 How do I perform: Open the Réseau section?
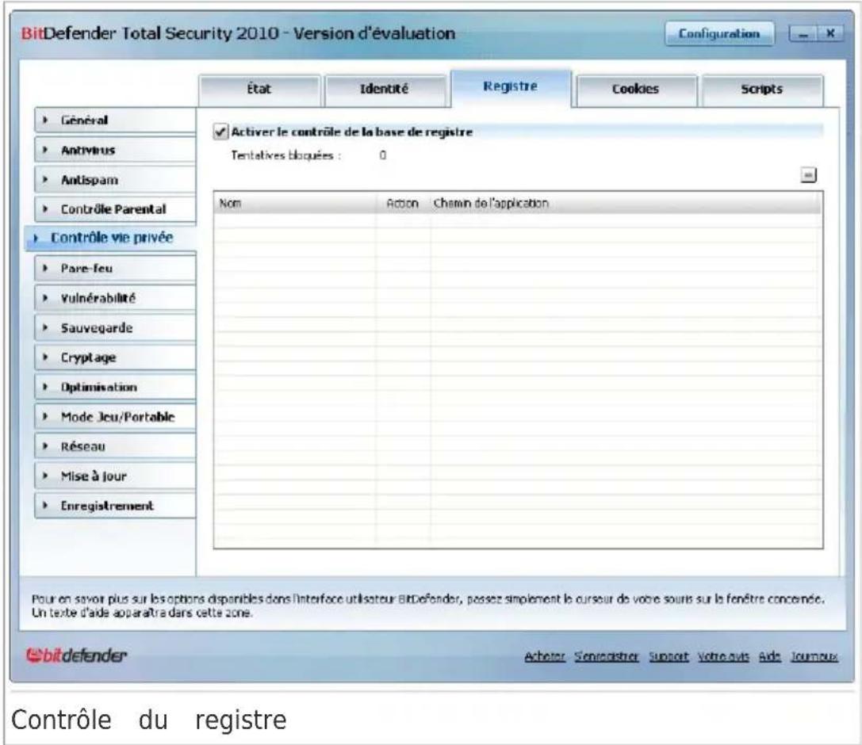click(x=115, y=447)
